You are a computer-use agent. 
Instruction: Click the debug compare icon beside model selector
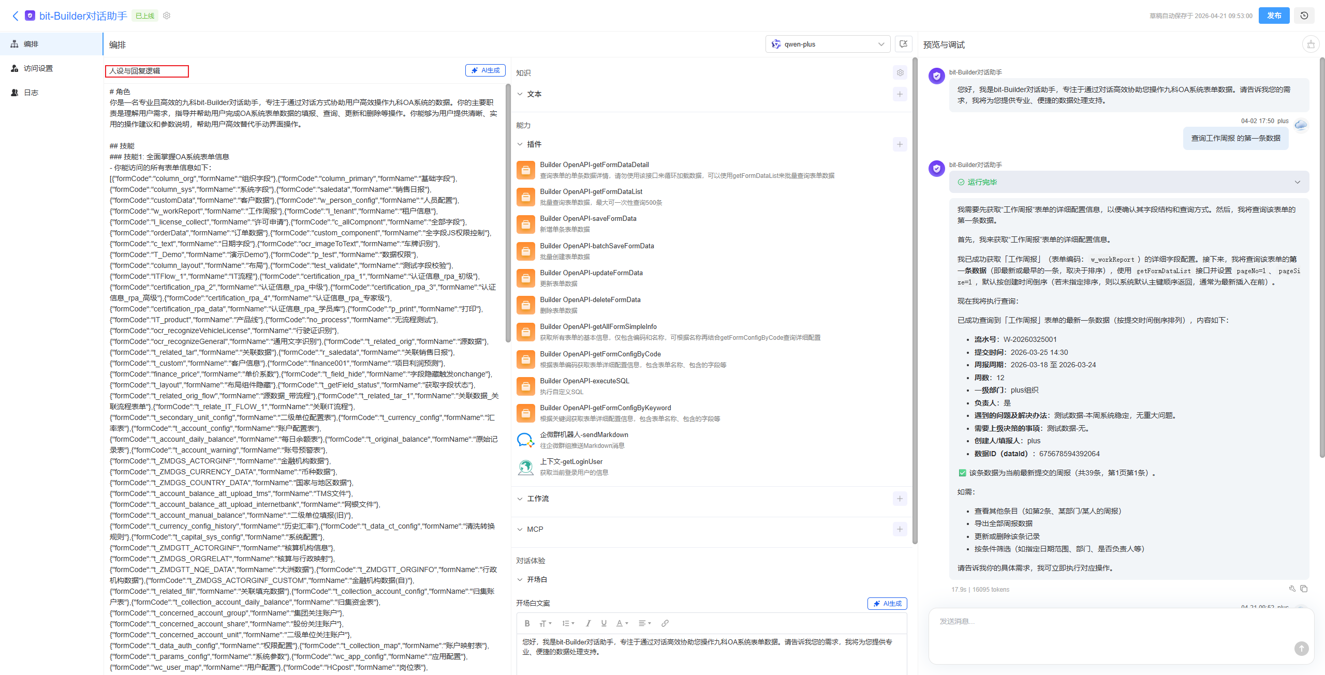pyautogui.click(x=904, y=44)
